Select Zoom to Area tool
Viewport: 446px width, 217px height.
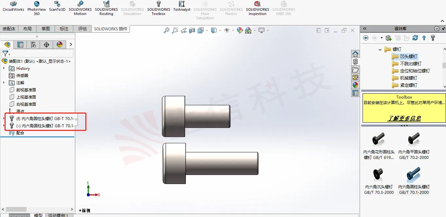tap(175, 30)
